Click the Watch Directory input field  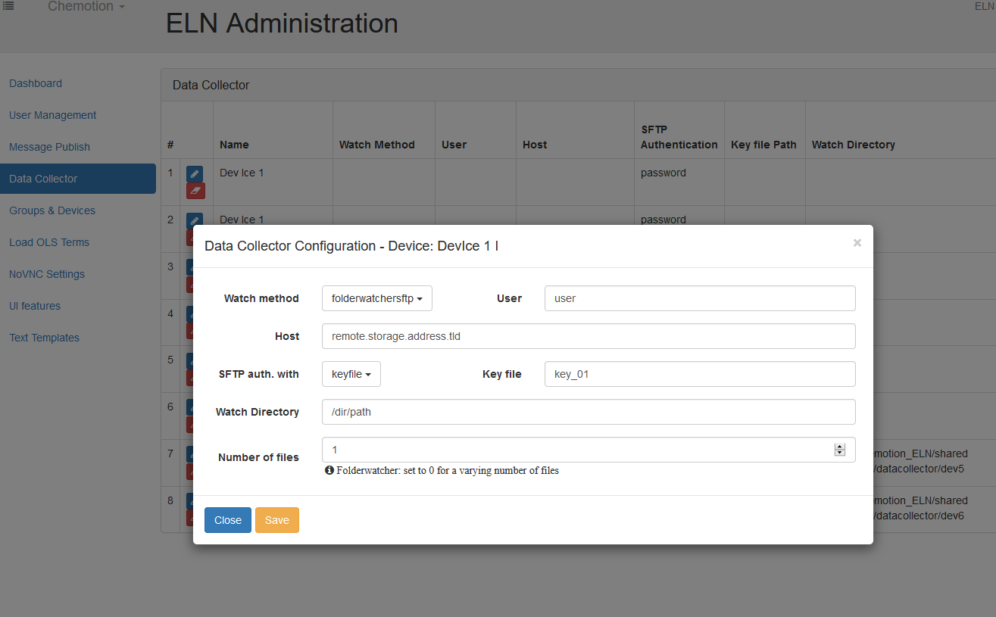pos(588,412)
